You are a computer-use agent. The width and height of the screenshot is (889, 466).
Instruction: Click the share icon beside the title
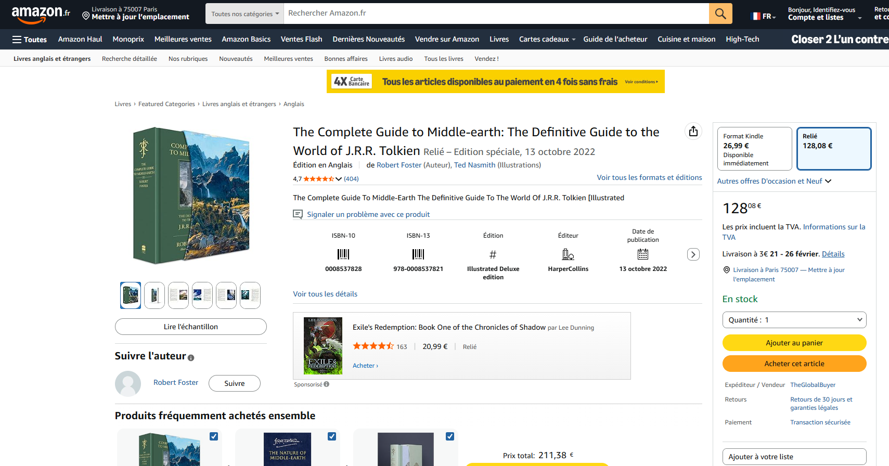click(x=693, y=131)
